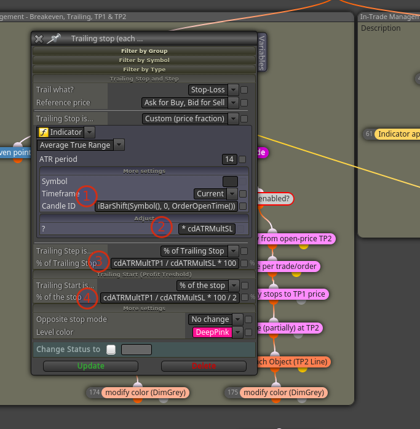Select the from open-price TP2 block
This screenshot has height=429, width=420.
296,239
